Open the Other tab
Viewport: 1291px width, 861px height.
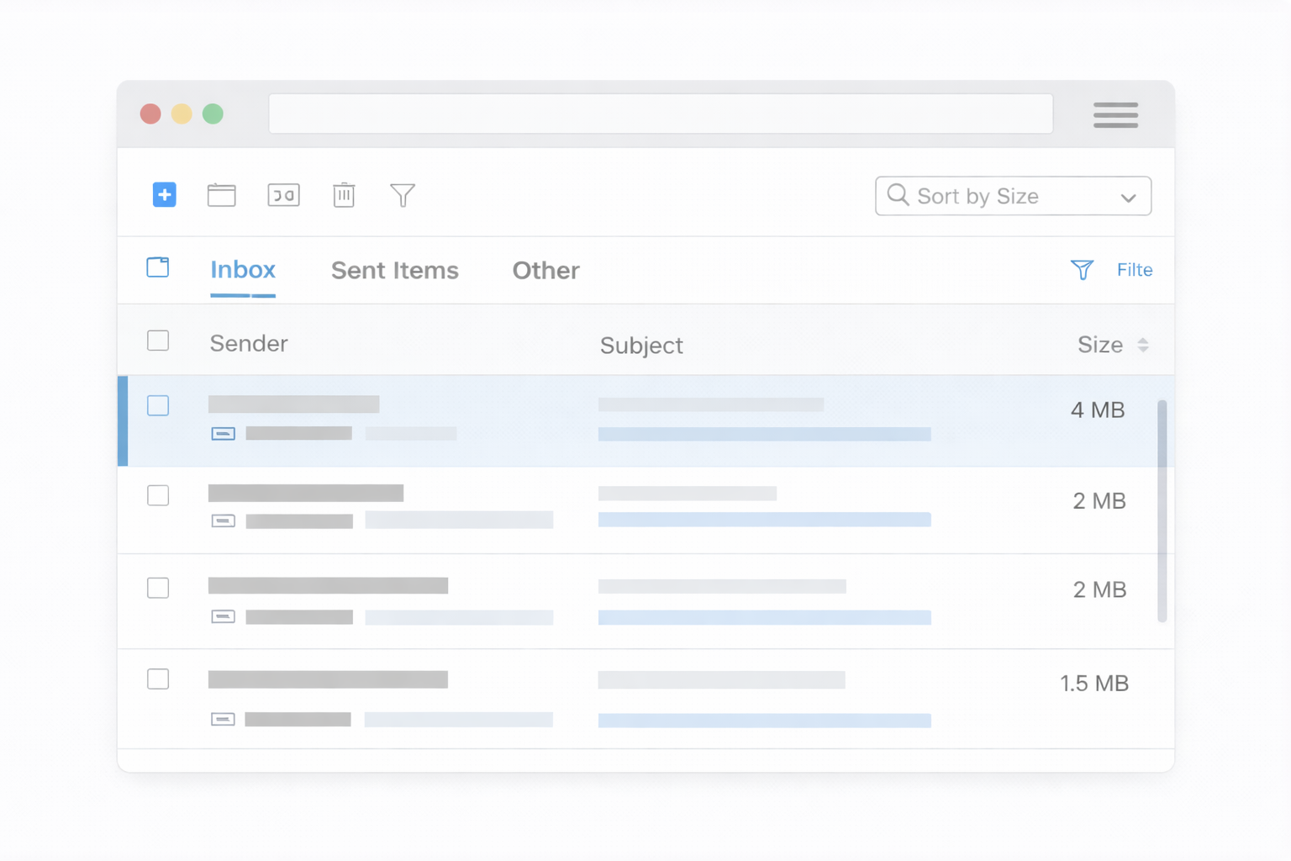click(545, 270)
